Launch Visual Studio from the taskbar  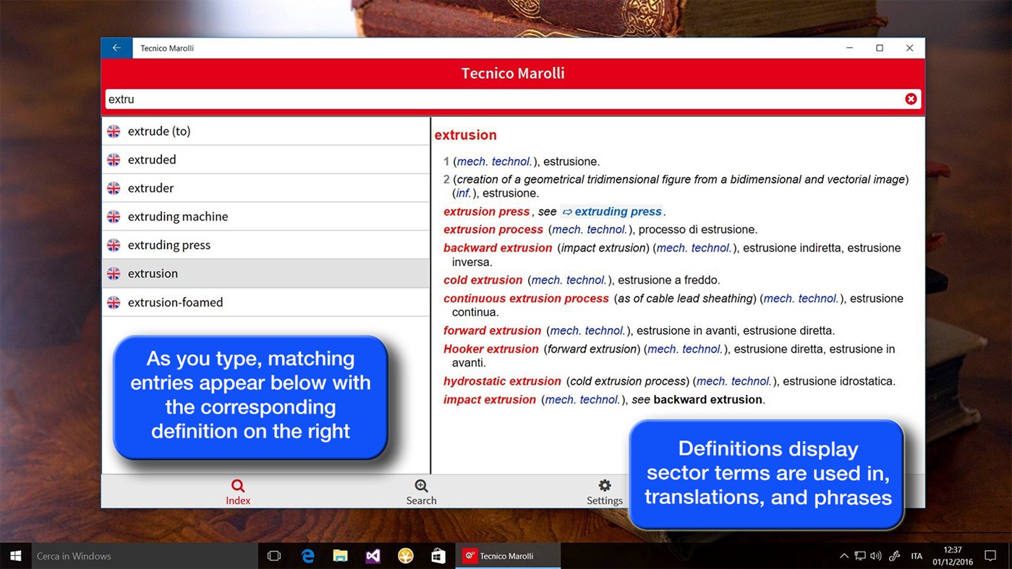[x=373, y=555]
